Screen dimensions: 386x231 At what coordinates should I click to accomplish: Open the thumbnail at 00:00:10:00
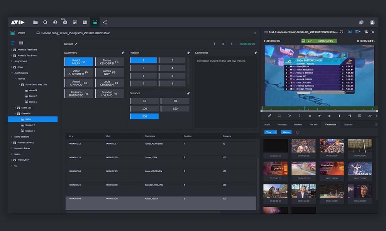[x=303, y=146]
